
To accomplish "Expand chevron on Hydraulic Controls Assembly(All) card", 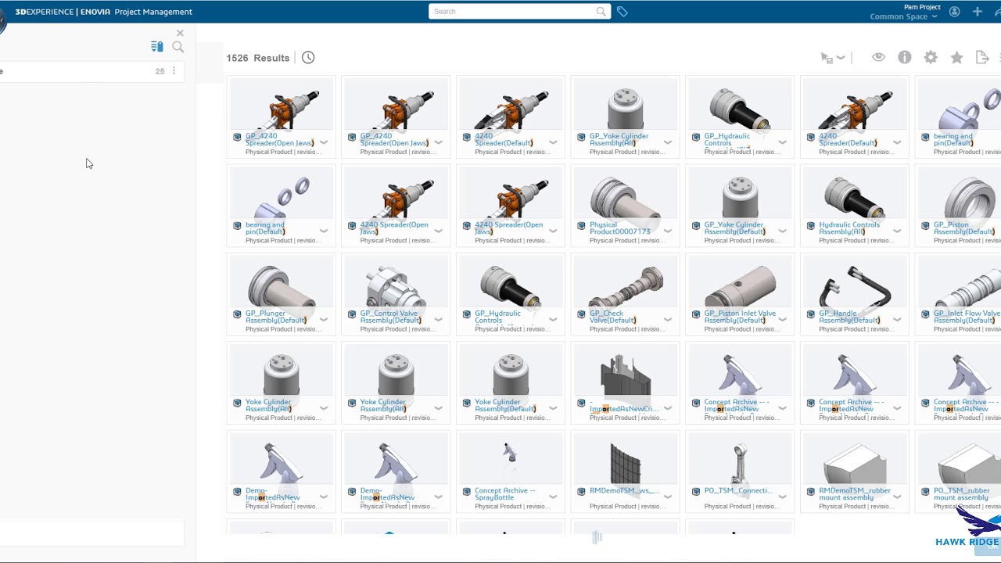I will click(897, 231).
